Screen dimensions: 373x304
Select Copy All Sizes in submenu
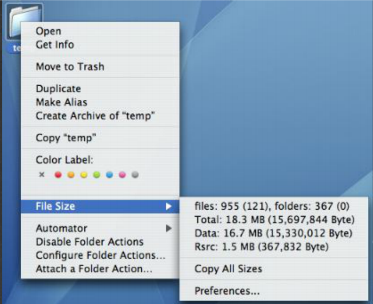(x=228, y=269)
